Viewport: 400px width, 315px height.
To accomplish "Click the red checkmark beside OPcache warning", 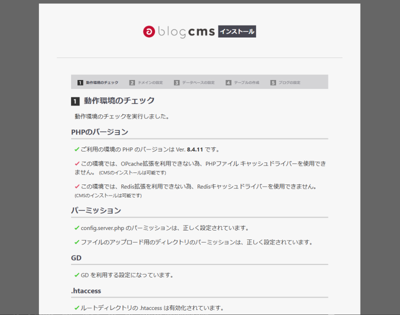I will 77,163.
